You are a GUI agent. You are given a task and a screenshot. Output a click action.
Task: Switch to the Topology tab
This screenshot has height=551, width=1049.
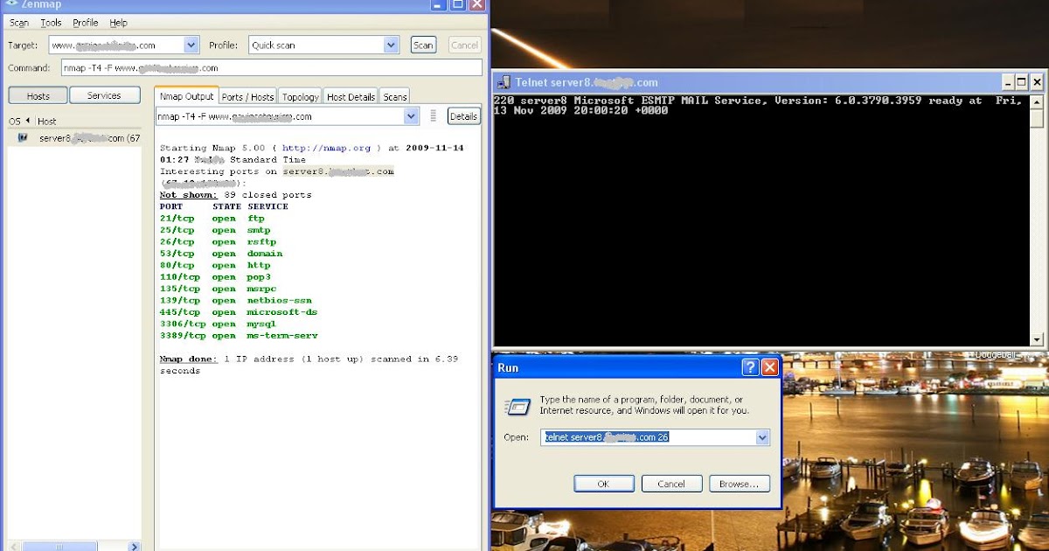[301, 97]
